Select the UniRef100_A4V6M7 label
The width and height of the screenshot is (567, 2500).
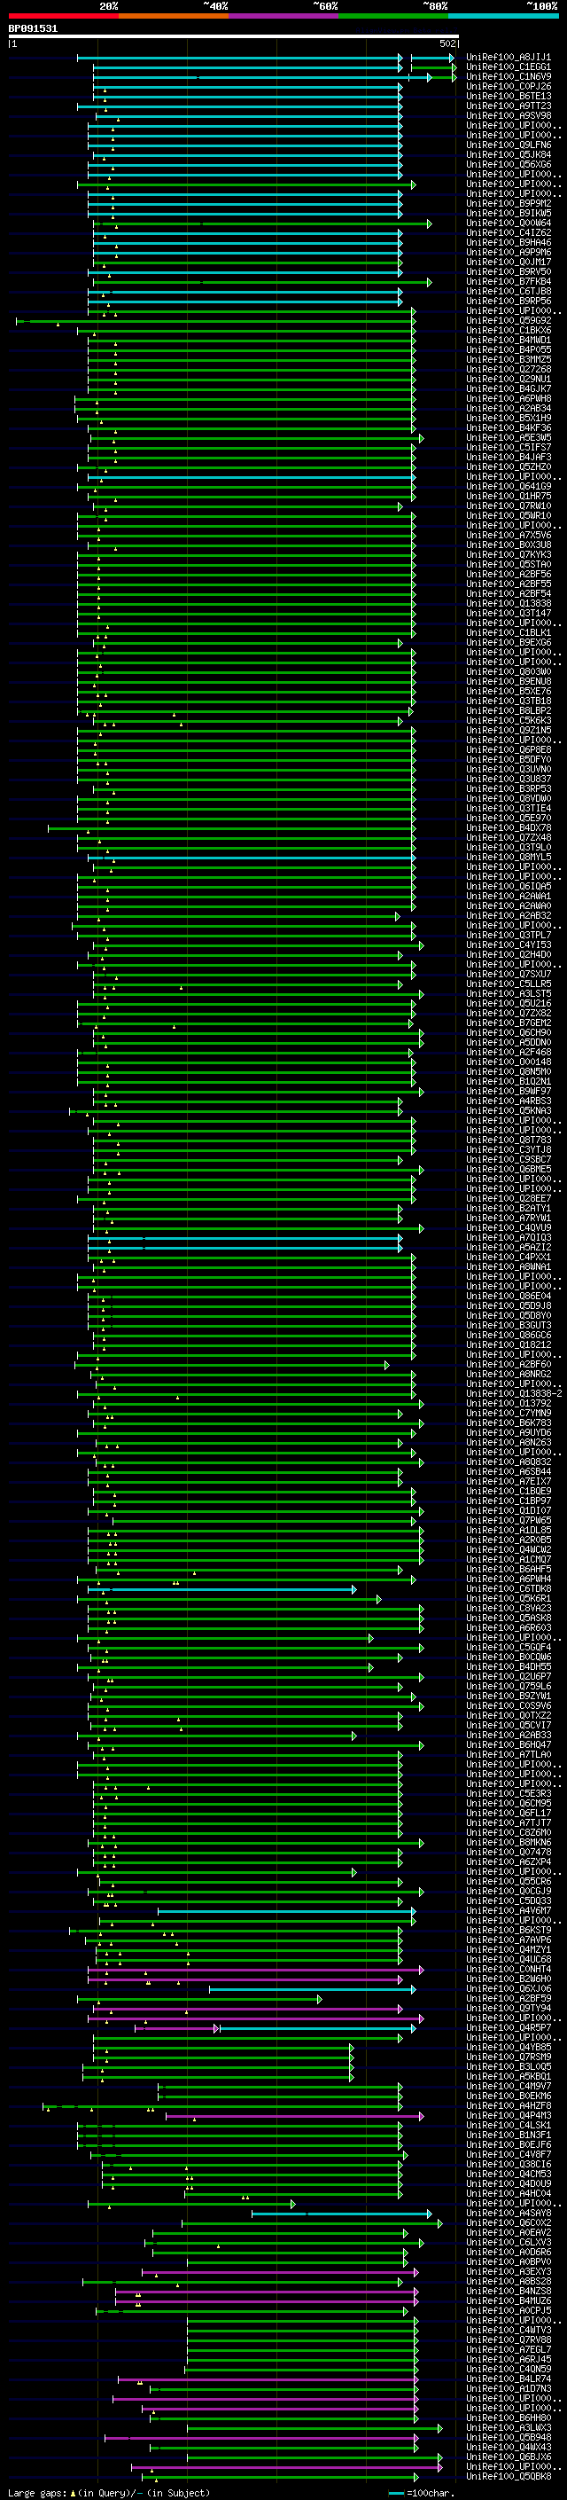[508, 1911]
